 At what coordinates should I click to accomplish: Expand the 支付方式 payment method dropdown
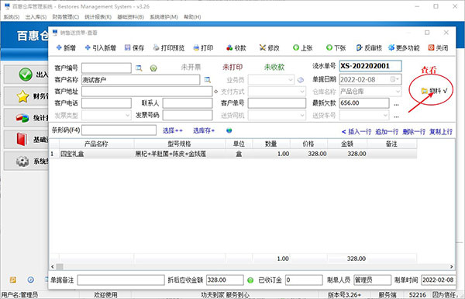(x=302, y=91)
